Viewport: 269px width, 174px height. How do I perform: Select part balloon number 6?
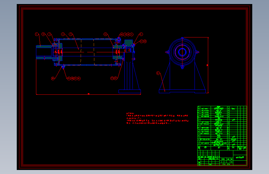coord(105,34)
